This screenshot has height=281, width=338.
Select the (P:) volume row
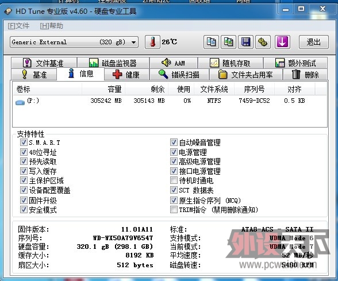coord(170,101)
